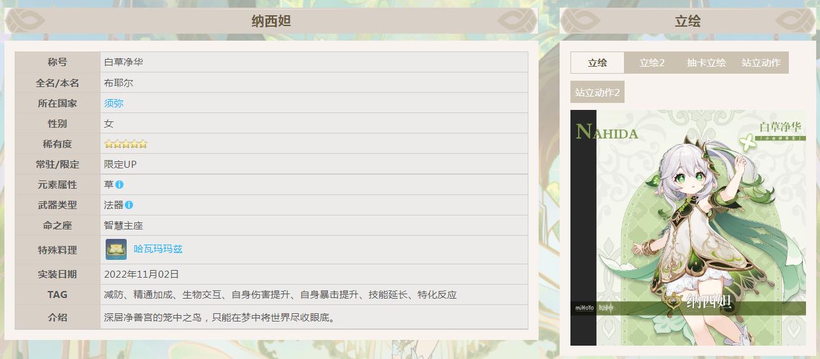This screenshot has height=359, width=820.
Task: Switch to the 站立动作2 tab
Action: [x=597, y=92]
